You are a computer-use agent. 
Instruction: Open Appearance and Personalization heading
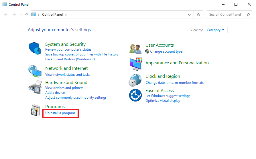pos(177,63)
